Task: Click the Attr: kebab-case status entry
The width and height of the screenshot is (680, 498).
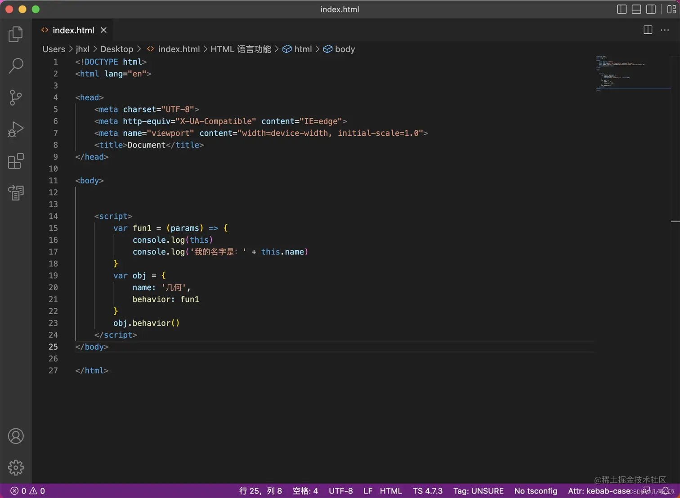Action: point(599,491)
